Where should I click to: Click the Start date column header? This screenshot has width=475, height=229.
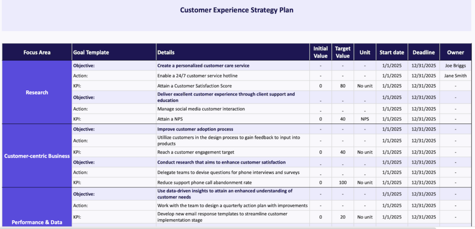(392, 52)
